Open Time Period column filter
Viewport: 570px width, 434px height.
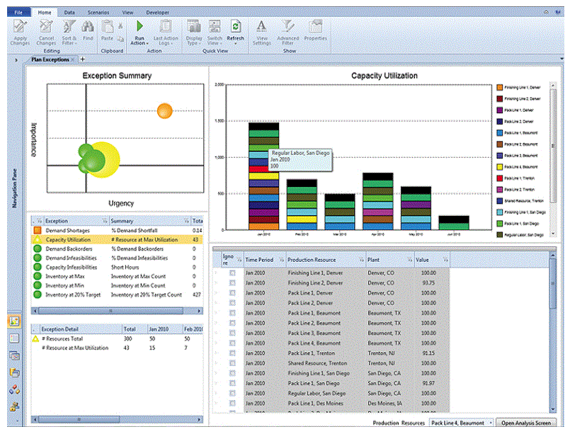point(281,260)
